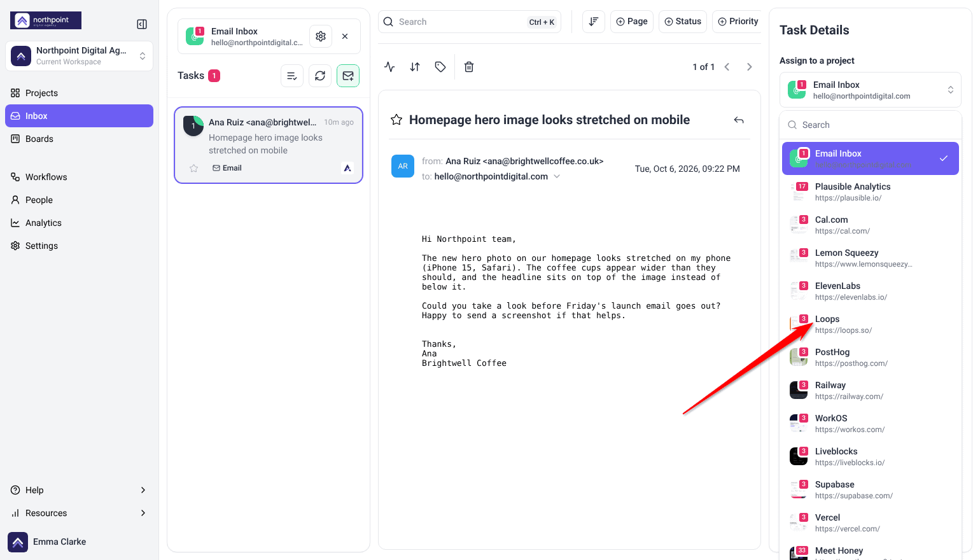
Task: Click the sort order icon beside search
Action: (x=594, y=22)
